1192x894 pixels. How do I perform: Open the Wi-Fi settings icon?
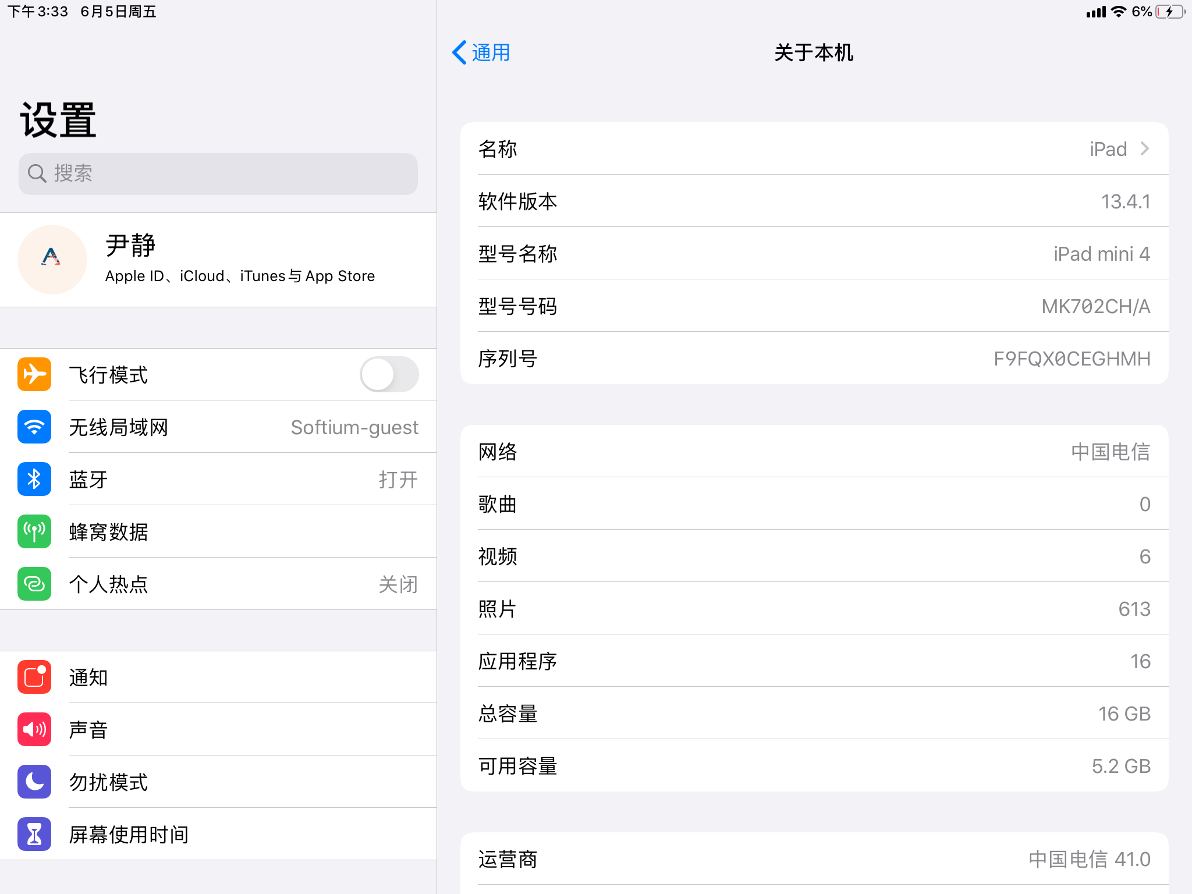point(34,427)
